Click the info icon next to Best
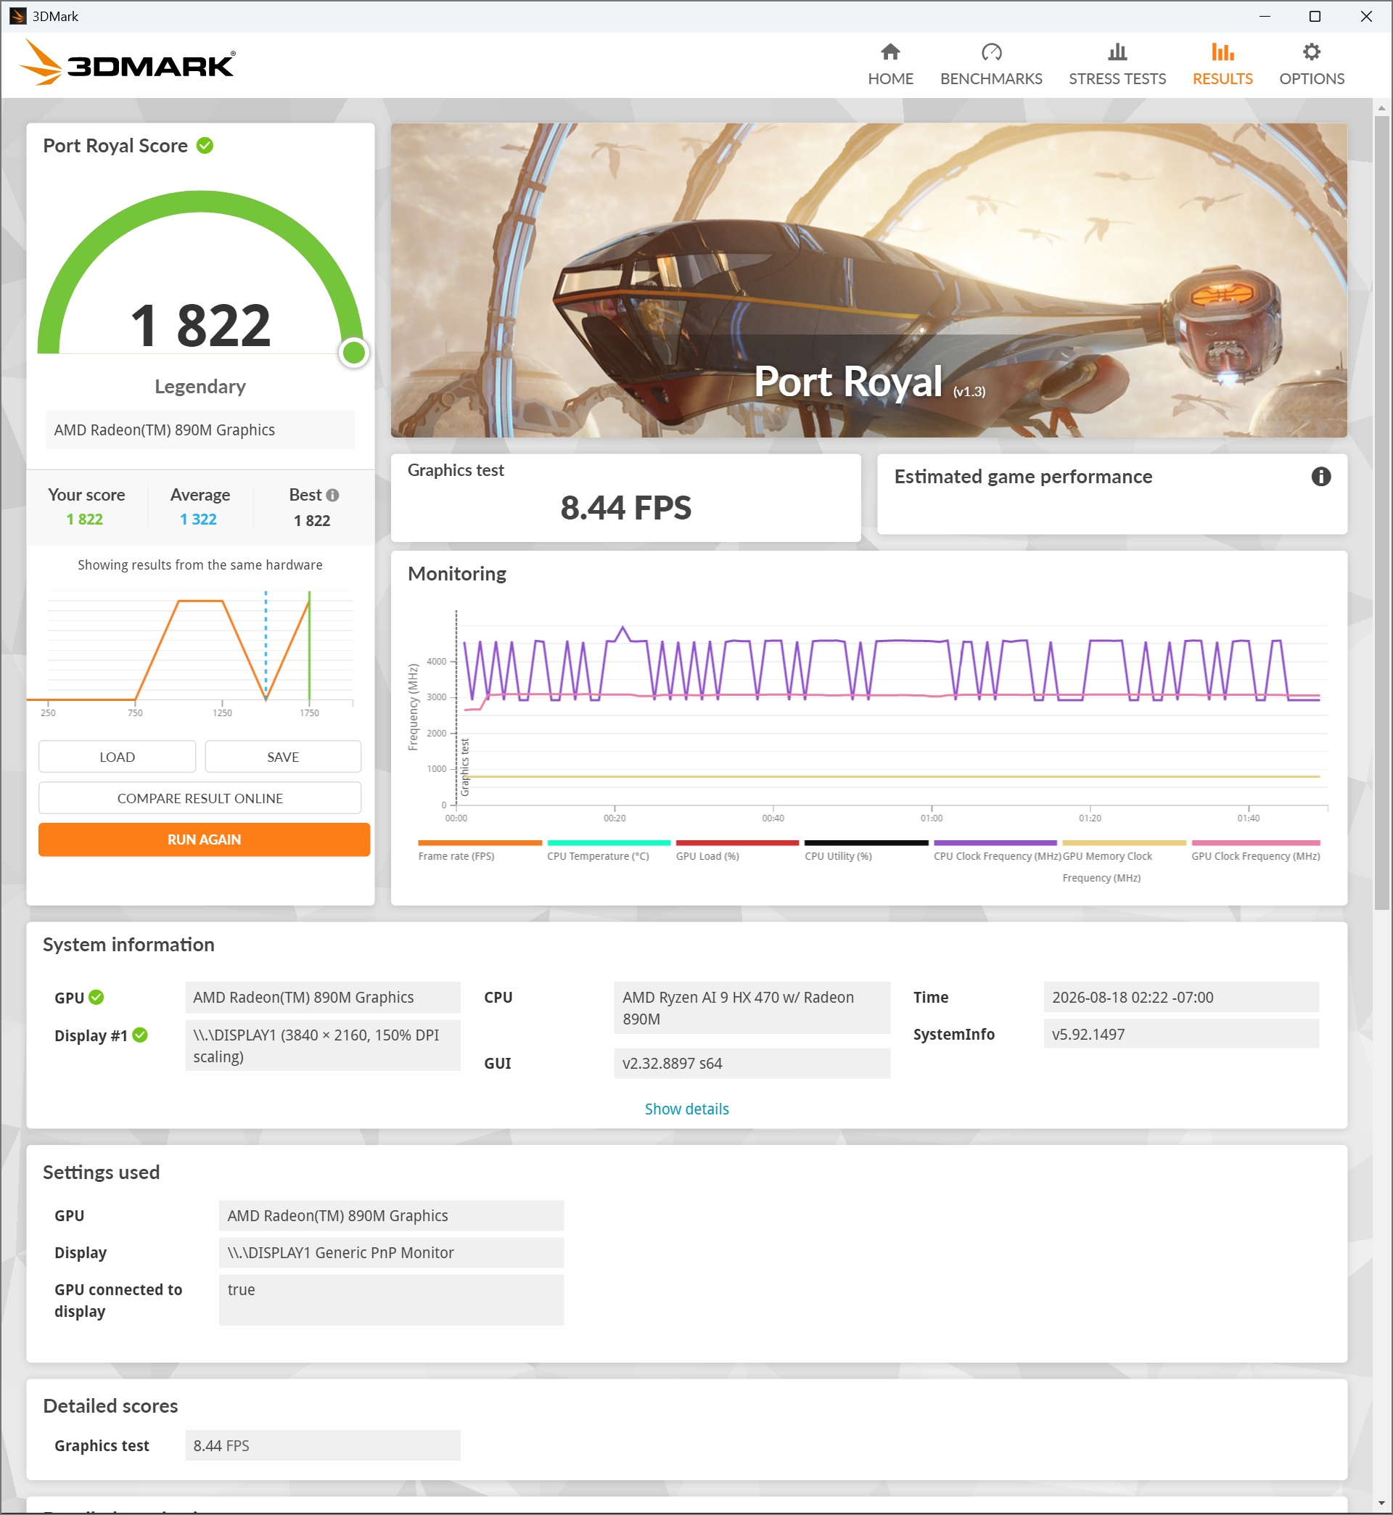 click(x=332, y=495)
